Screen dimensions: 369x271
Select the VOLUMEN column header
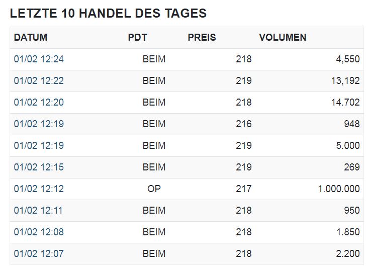tap(283, 38)
